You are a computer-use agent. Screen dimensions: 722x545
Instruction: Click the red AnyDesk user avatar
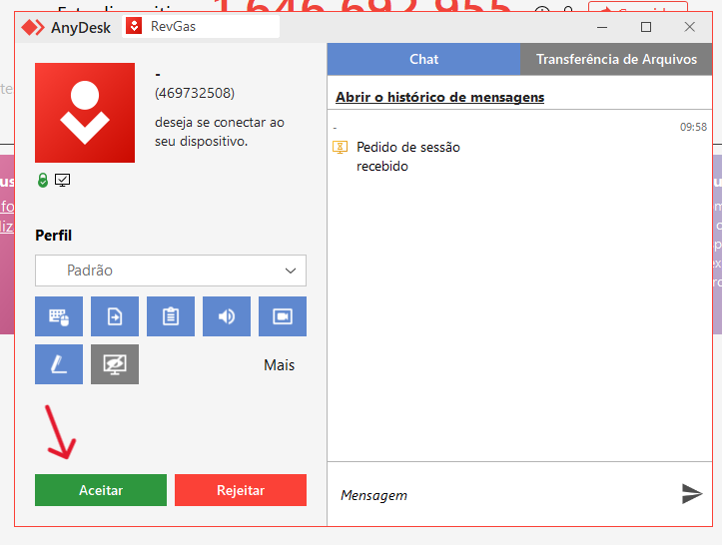point(85,113)
